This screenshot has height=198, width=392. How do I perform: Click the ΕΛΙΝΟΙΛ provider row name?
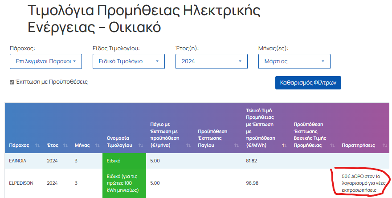17,161
